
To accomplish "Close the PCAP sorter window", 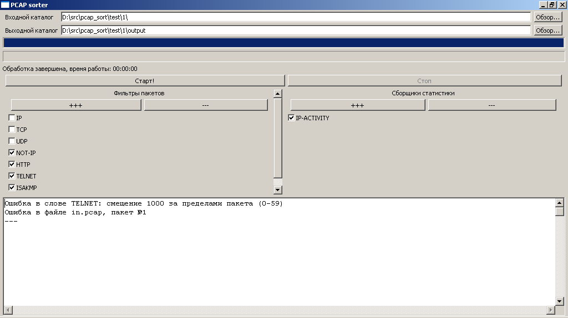I will [x=562, y=4].
